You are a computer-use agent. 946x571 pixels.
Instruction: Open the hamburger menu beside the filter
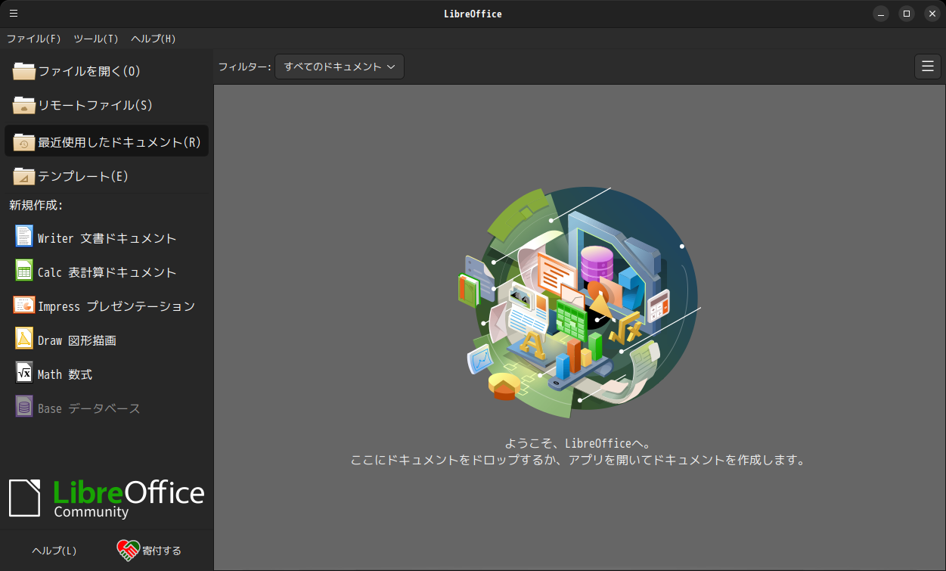[927, 67]
